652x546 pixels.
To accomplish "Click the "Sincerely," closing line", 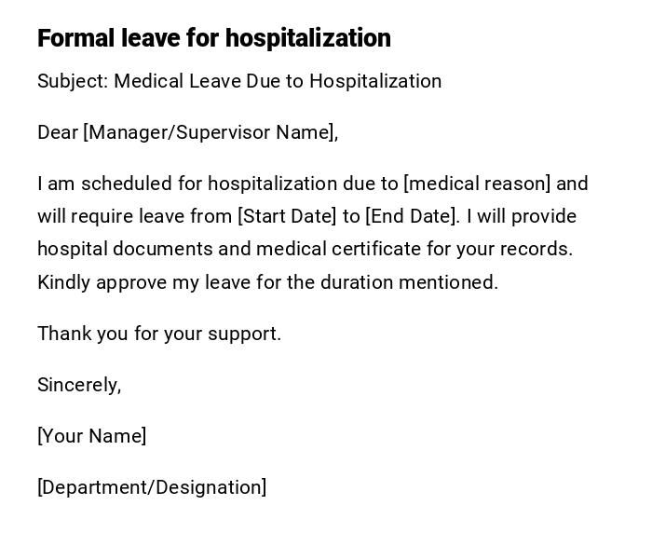I will [79, 385].
